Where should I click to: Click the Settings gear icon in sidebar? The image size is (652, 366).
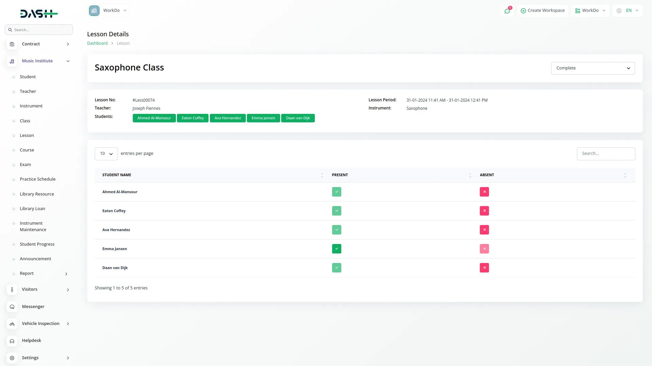tap(12, 358)
